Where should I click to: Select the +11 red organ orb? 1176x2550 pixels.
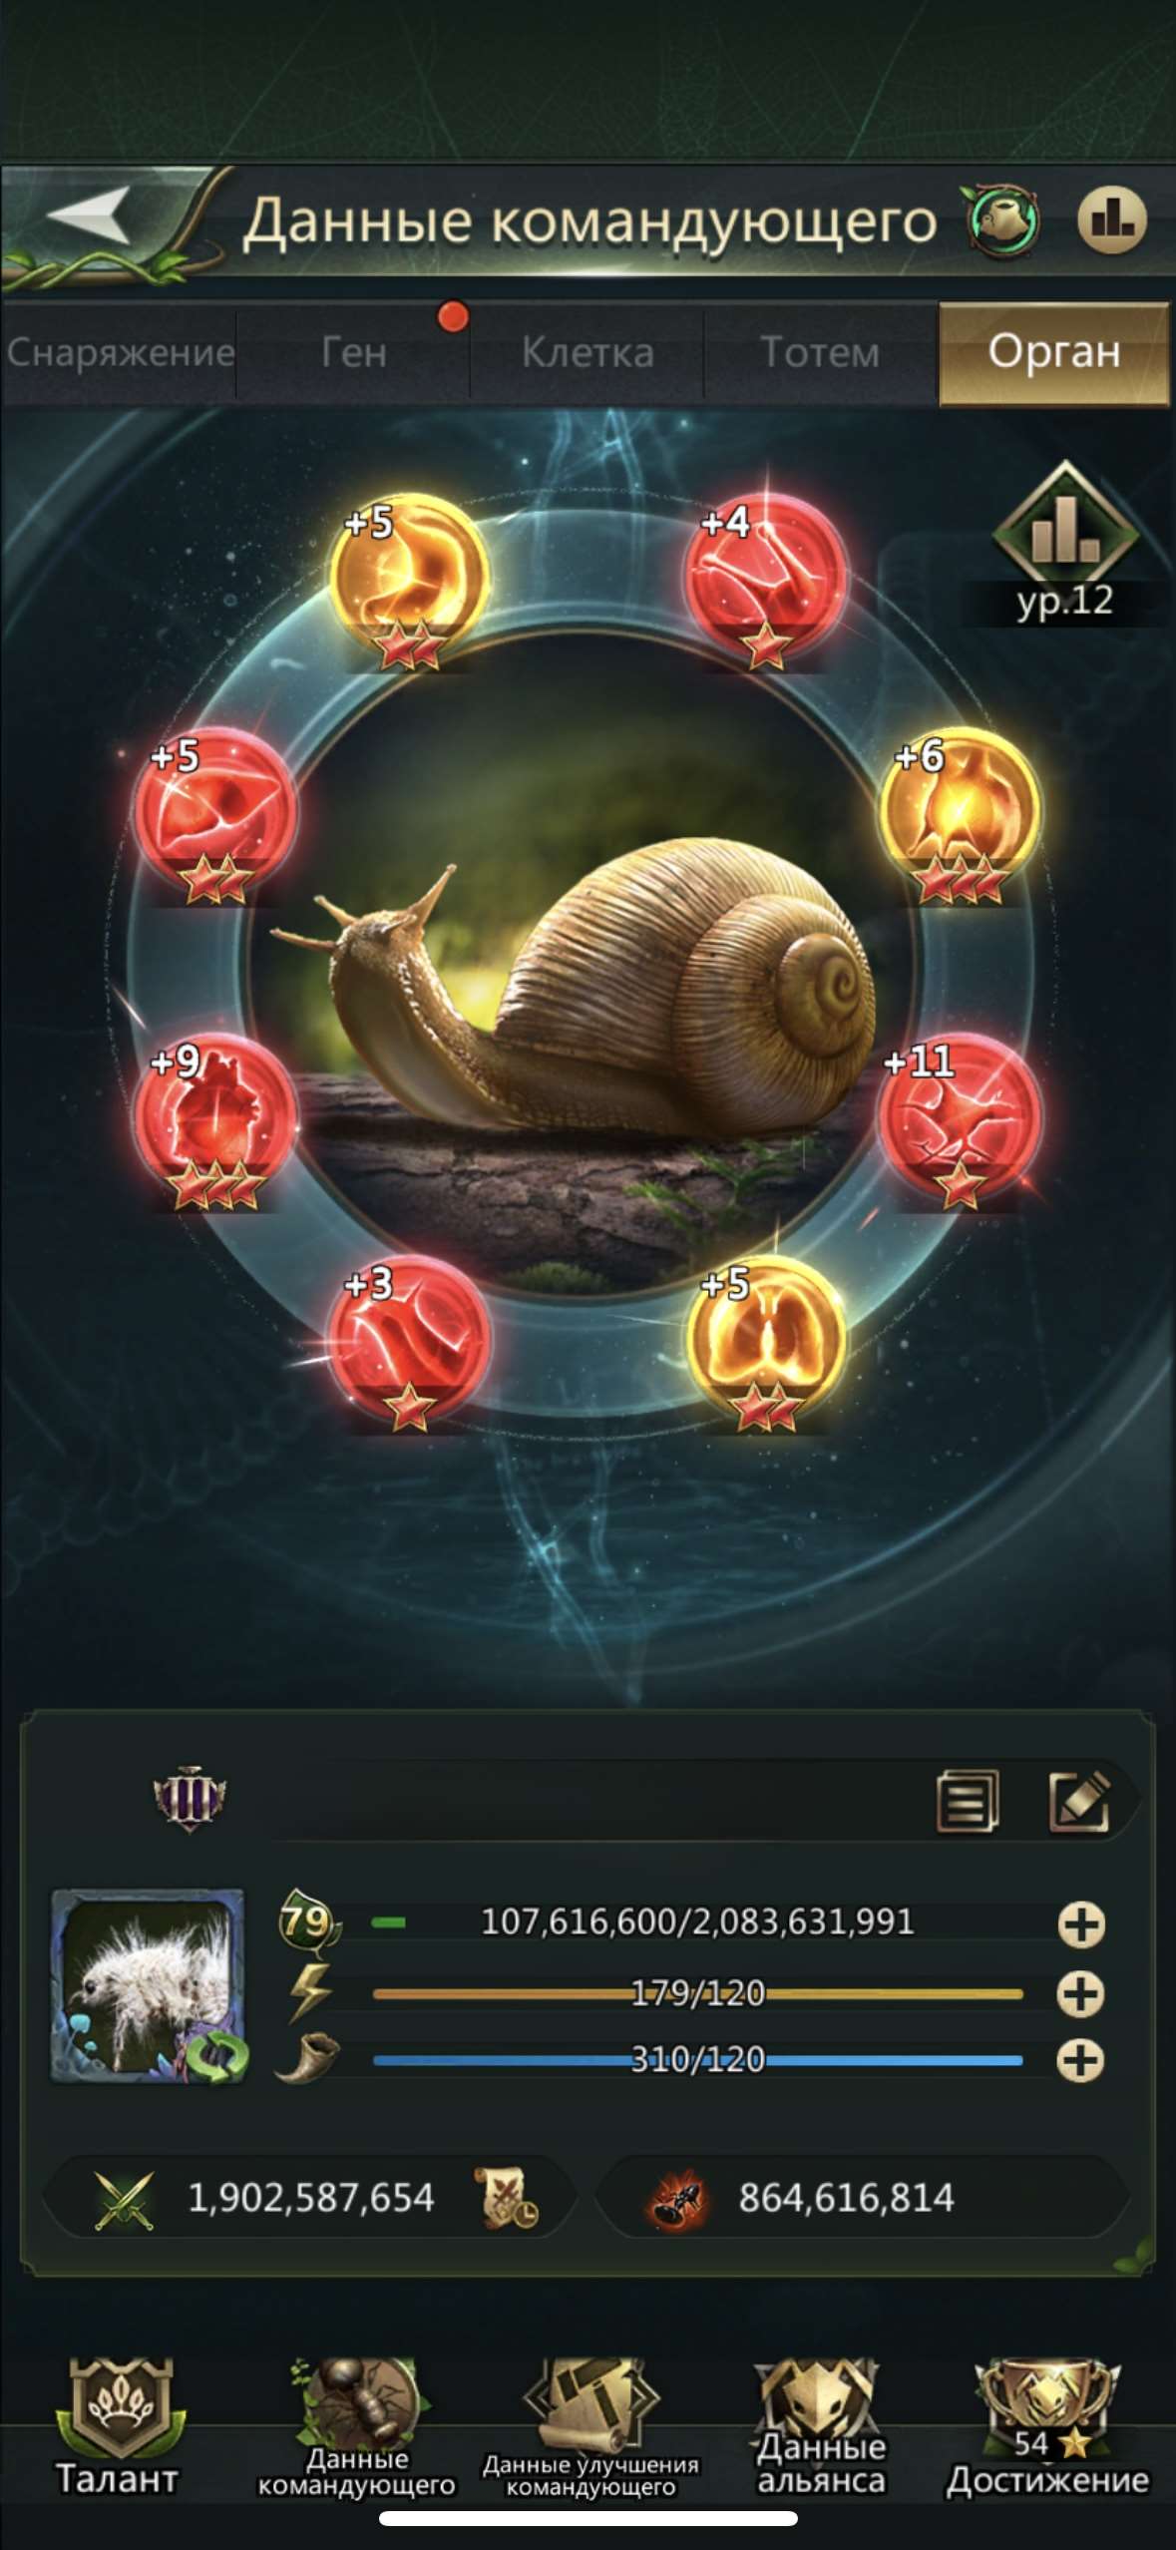coord(959,1118)
